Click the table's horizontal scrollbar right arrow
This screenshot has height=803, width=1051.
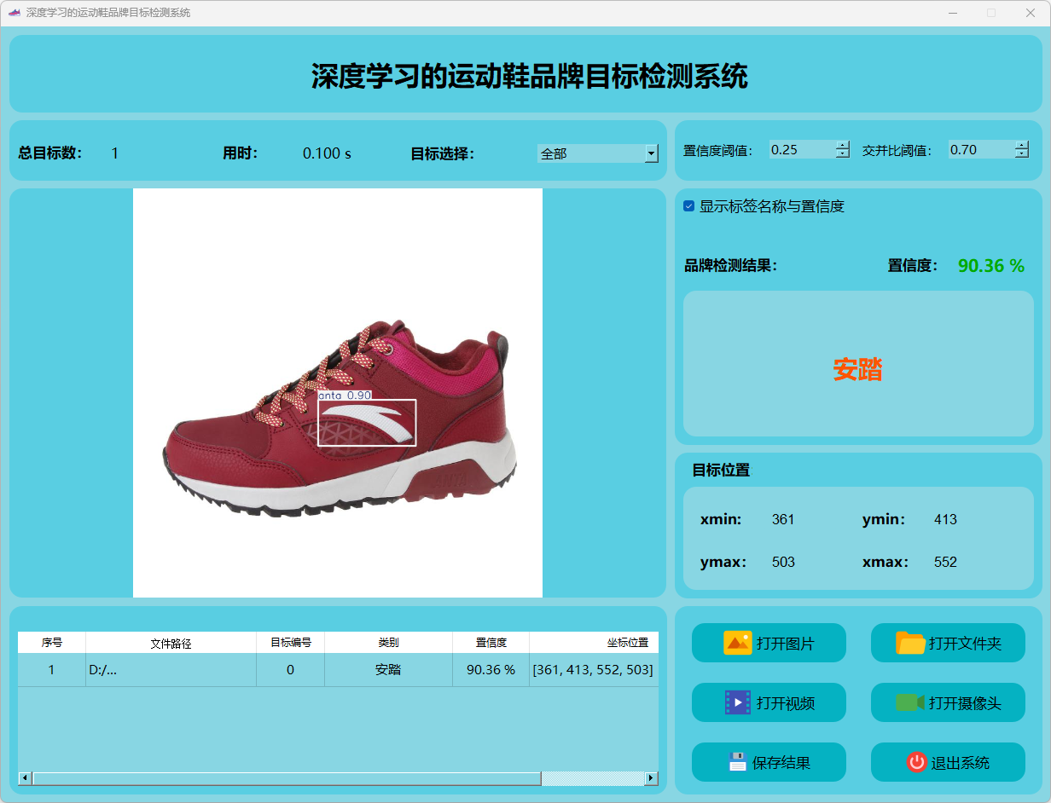[x=651, y=778]
